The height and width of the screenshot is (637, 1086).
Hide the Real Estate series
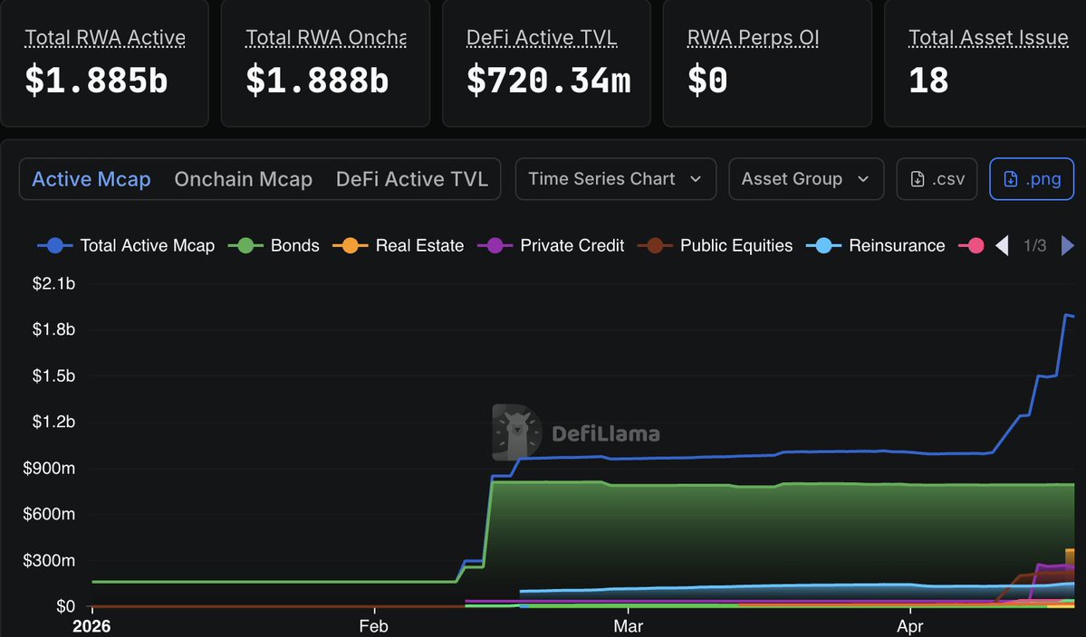coord(399,245)
